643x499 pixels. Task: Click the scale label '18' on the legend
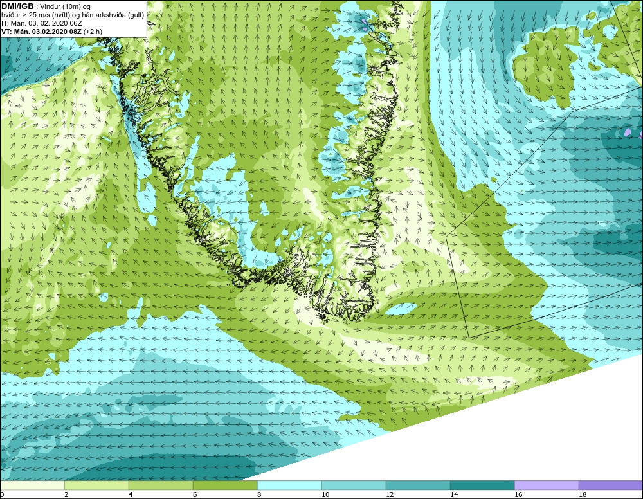(583, 494)
